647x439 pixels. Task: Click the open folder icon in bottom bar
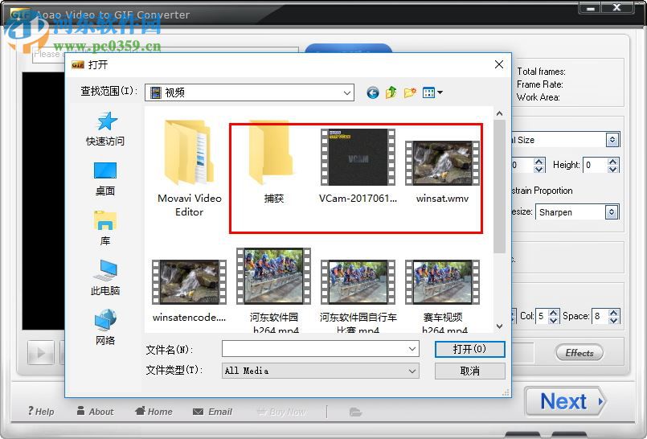coord(355,412)
